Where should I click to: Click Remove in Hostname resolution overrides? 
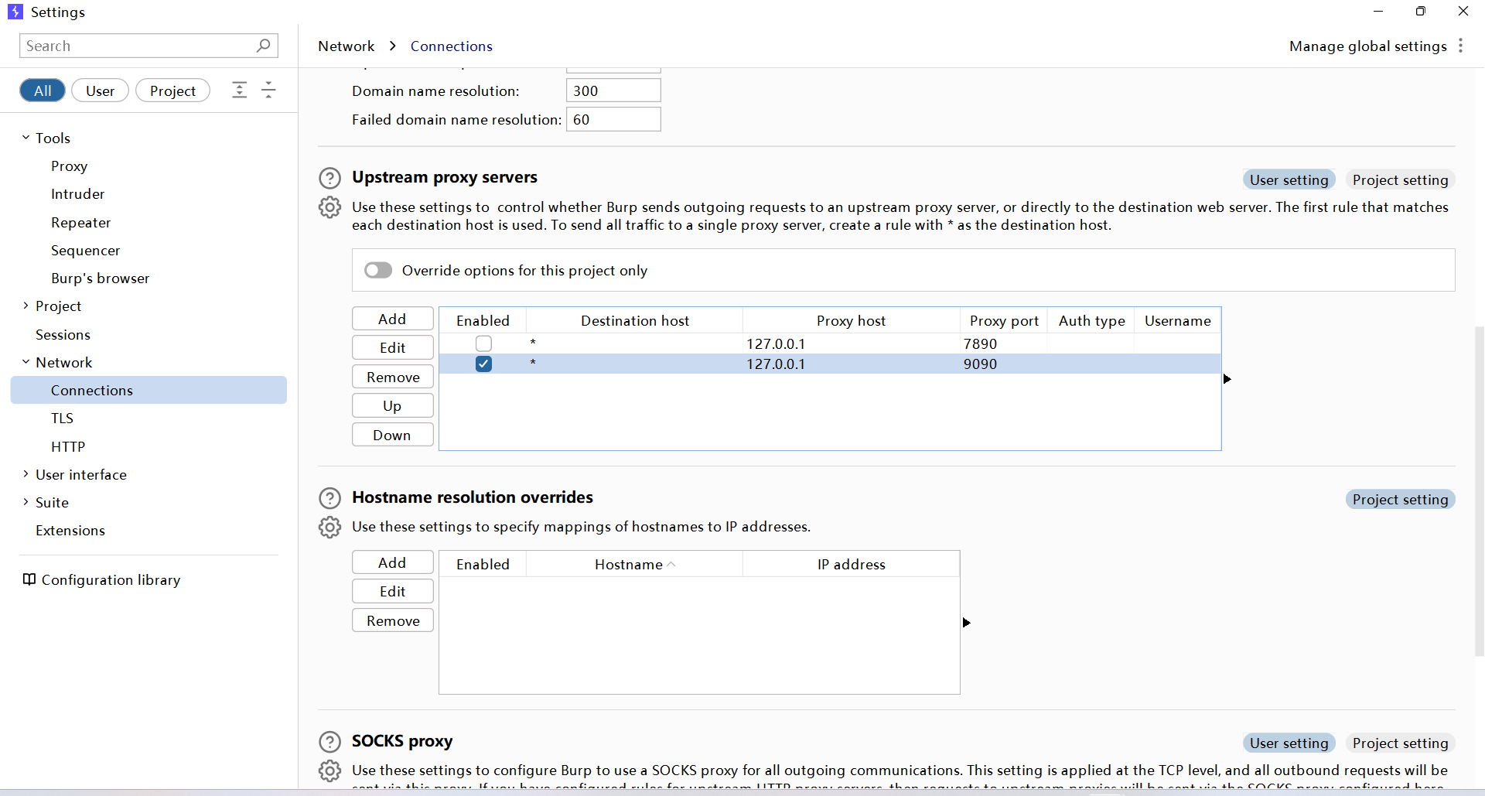click(392, 620)
